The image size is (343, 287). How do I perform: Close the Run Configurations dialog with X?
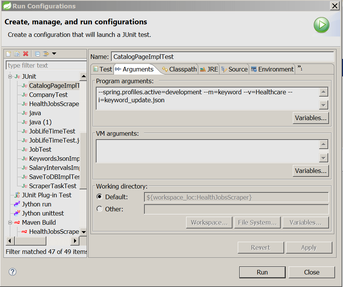[335, 6]
